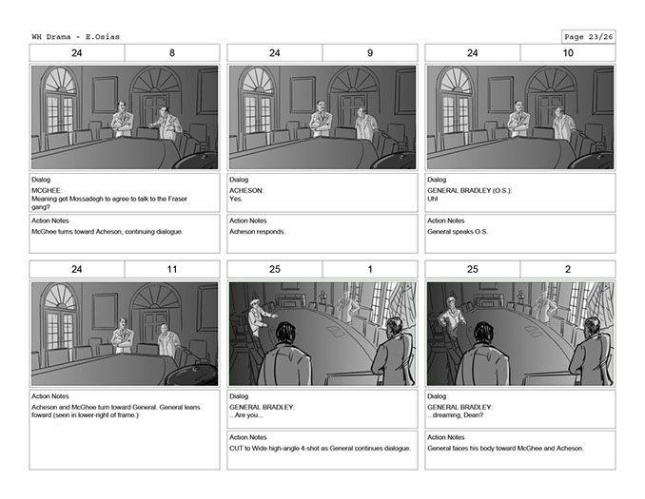Click the MCGHEE dialog box about Mossadegh

[125, 193]
